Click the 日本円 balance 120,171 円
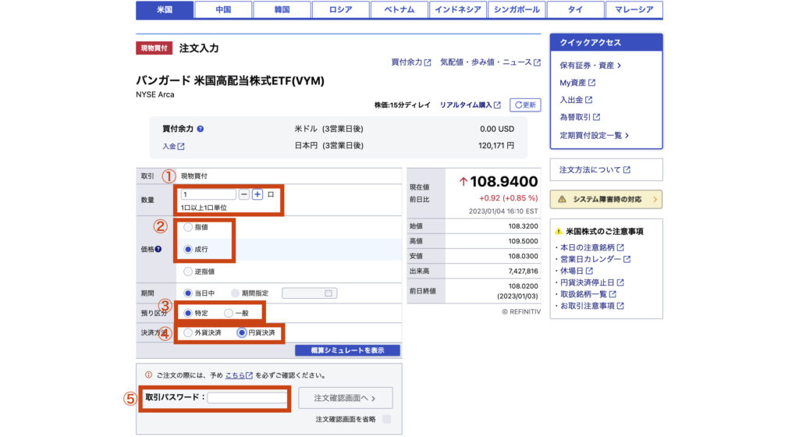The image size is (799, 437). (495, 146)
